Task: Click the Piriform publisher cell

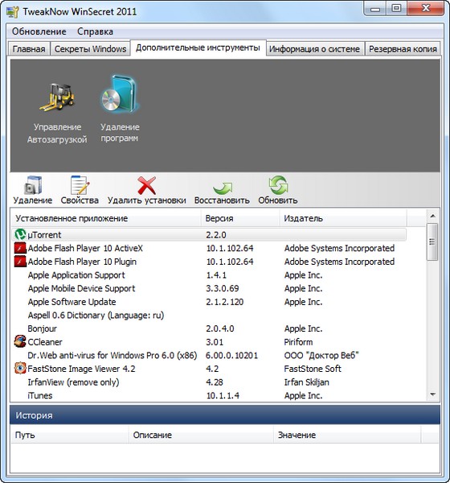Action: pyautogui.click(x=298, y=342)
